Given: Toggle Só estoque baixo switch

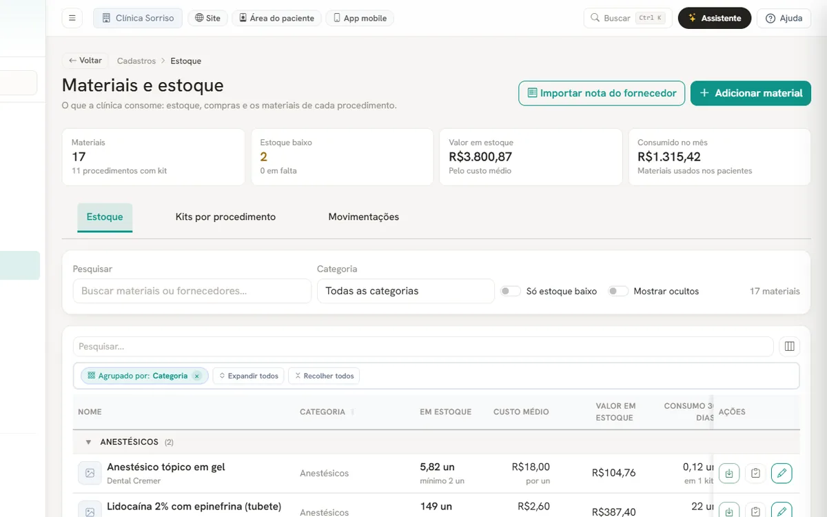Looking at the screenshot, I should (x=511, y=292).
